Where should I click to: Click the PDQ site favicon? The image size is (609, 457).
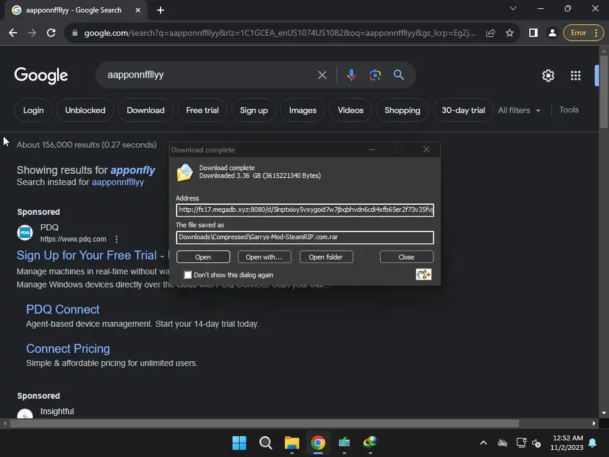25,233
